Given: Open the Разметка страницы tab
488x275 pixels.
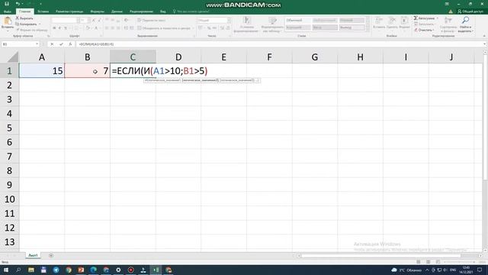Looking at the screenshot, I should point(69,11).
